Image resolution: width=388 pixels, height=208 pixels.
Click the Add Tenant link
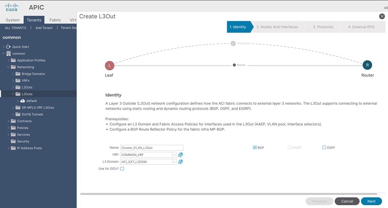pos(44,28)
